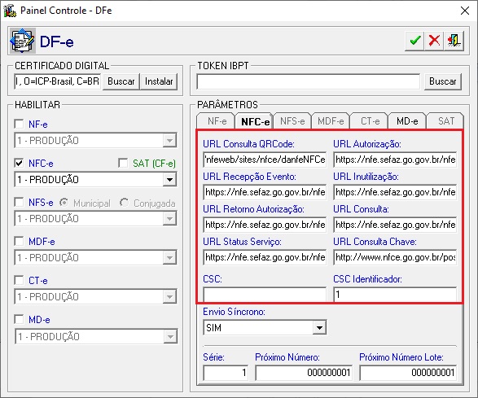Enable the NFS-e checkbox
Image resolution: width=478 pixels, height=398 pixels.
pos(19,202)
